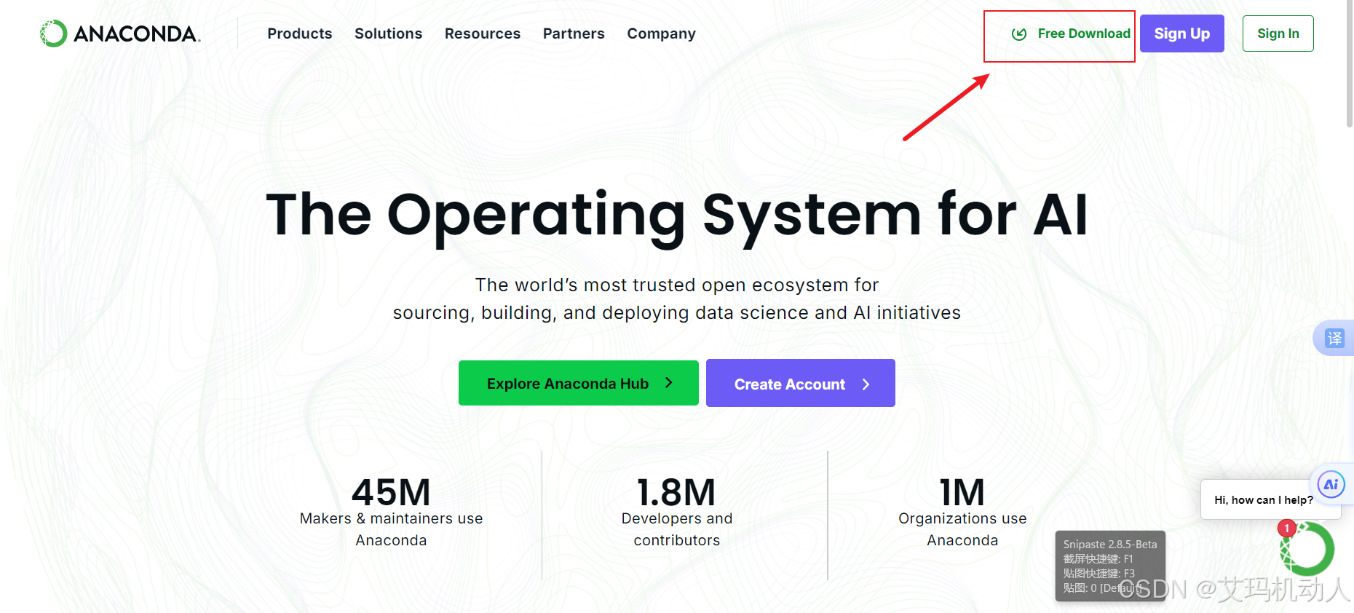Click 'Developers and contributors' text
The height and width of the screenshot is (613, 1354).
(x=676, y=529)
